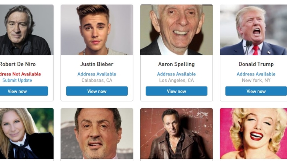Open Justin Bieber name heading
287x161 pixels.
click(x=97, y=64)
